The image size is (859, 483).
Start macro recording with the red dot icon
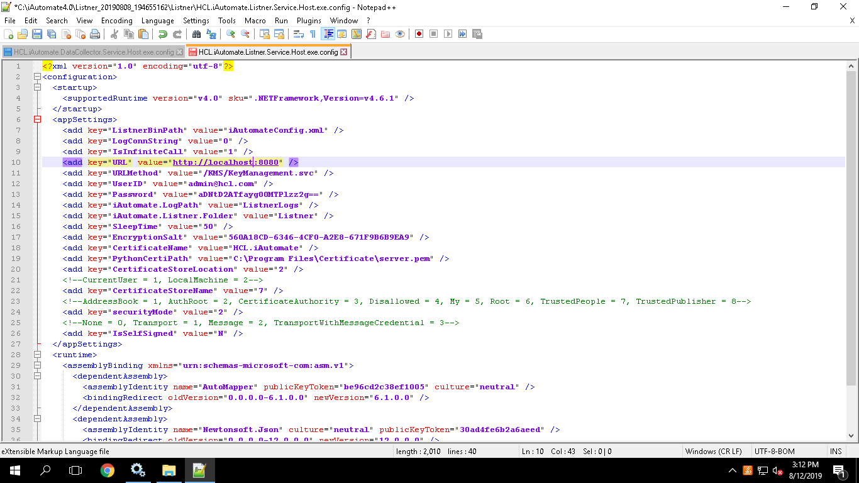click(419, 34)
